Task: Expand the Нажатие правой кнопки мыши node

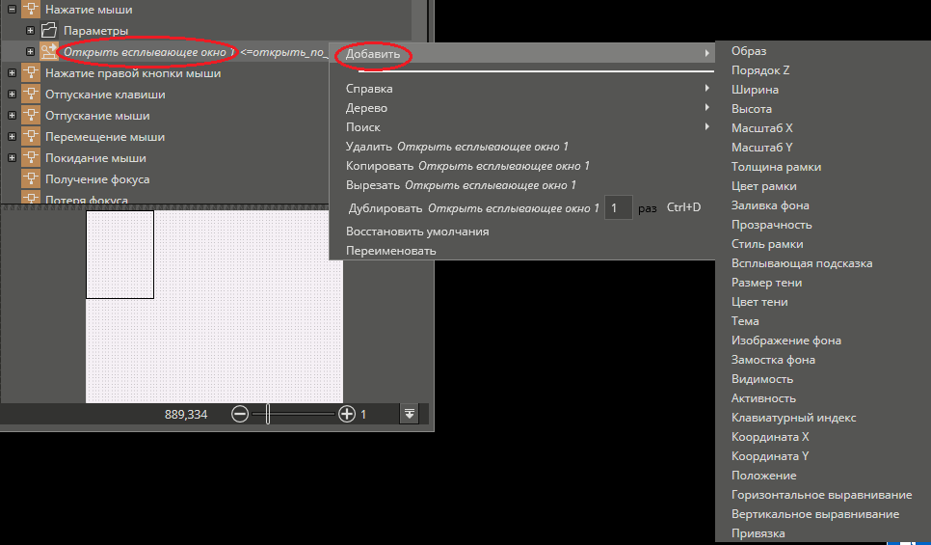Action: pyautogui.click(x=12, y=73)
